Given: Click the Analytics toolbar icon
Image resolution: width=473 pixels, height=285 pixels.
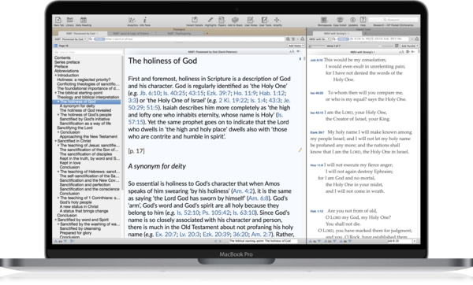Looking at the screenshot, I should pos(132,20).
